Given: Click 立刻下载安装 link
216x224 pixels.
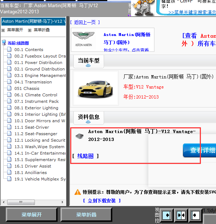Looking at the screenshot, I should click(x=102, y=201).
